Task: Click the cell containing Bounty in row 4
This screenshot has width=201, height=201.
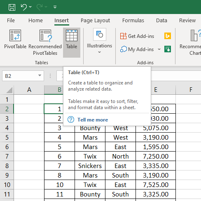Action: 90,129
